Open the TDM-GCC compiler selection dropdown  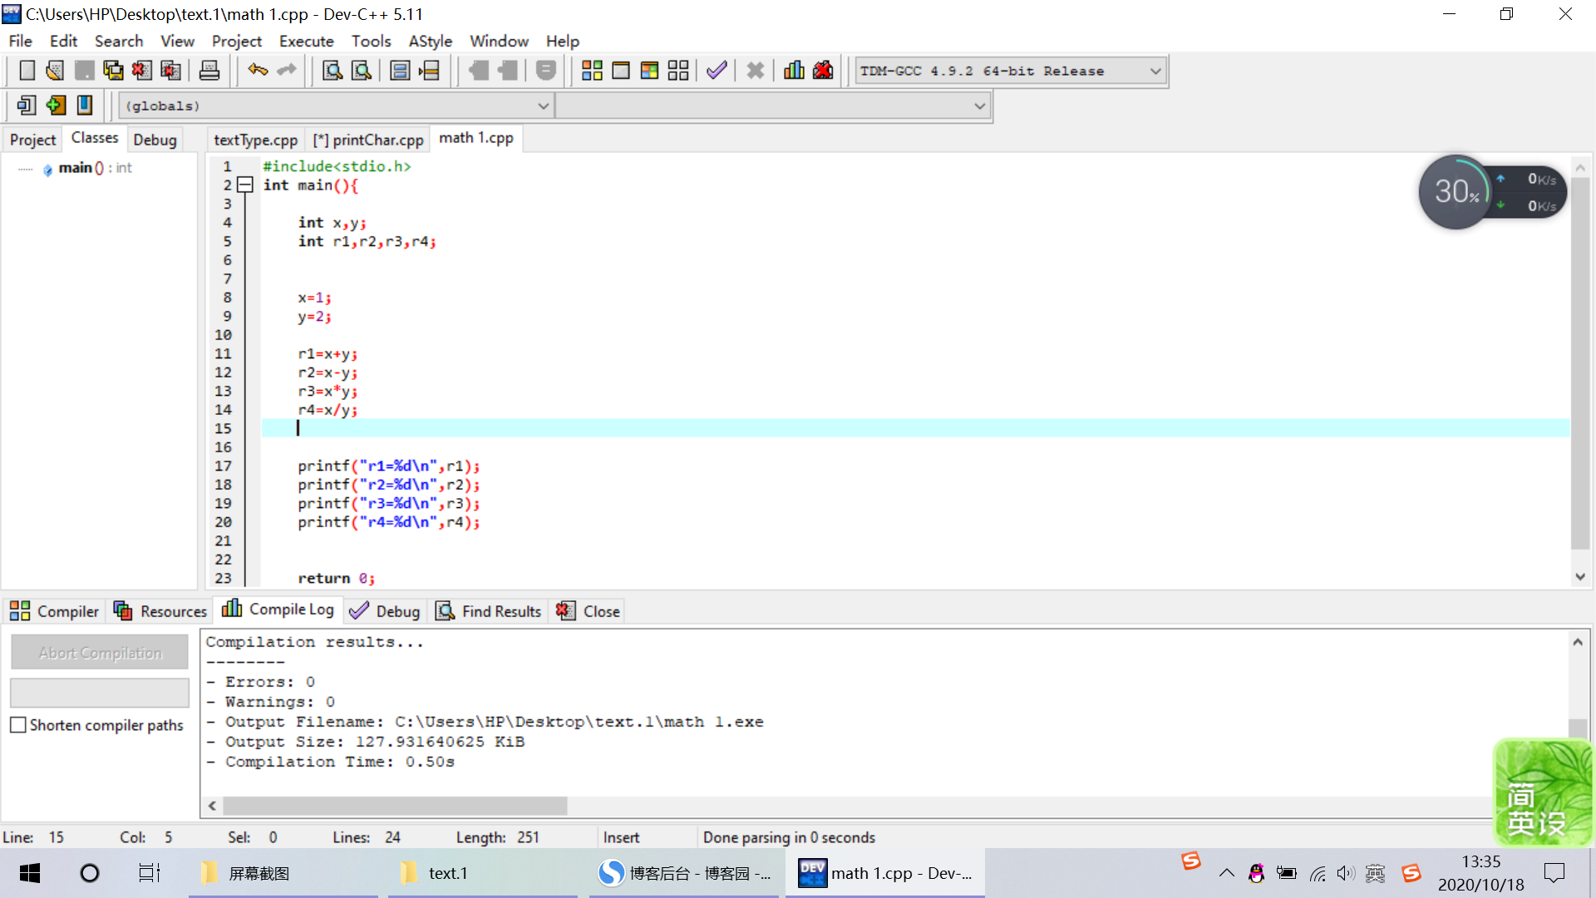[x=1155, y=72]
